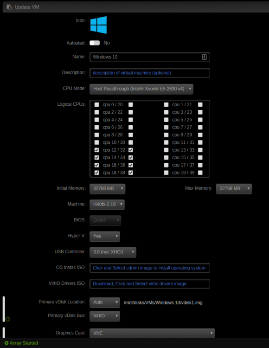269x348 pixels.
Task: Uncheck the cpu 32 checkbox
Action: [x=131, y=150]
